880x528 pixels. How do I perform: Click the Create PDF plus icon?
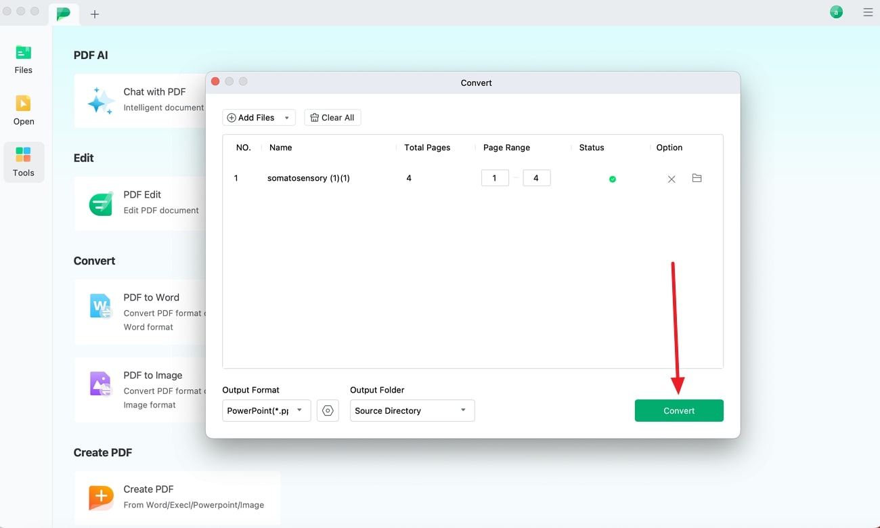(x=101, y=498)
